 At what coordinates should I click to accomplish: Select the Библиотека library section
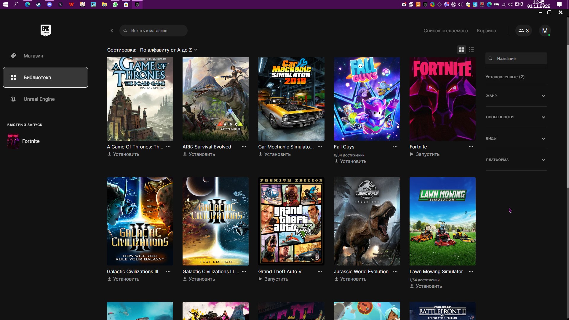coord(45,77)
